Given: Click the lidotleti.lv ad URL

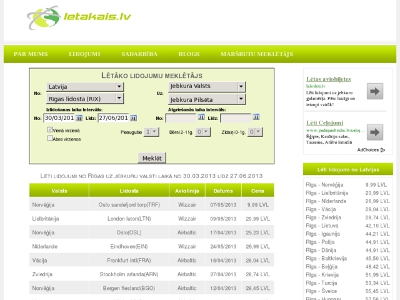Looking at the screenshot, I should coord(316,86).
